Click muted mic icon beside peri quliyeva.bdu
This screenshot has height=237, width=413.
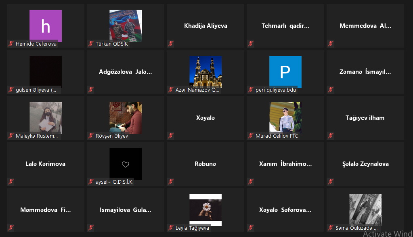(x=251, y=90)
